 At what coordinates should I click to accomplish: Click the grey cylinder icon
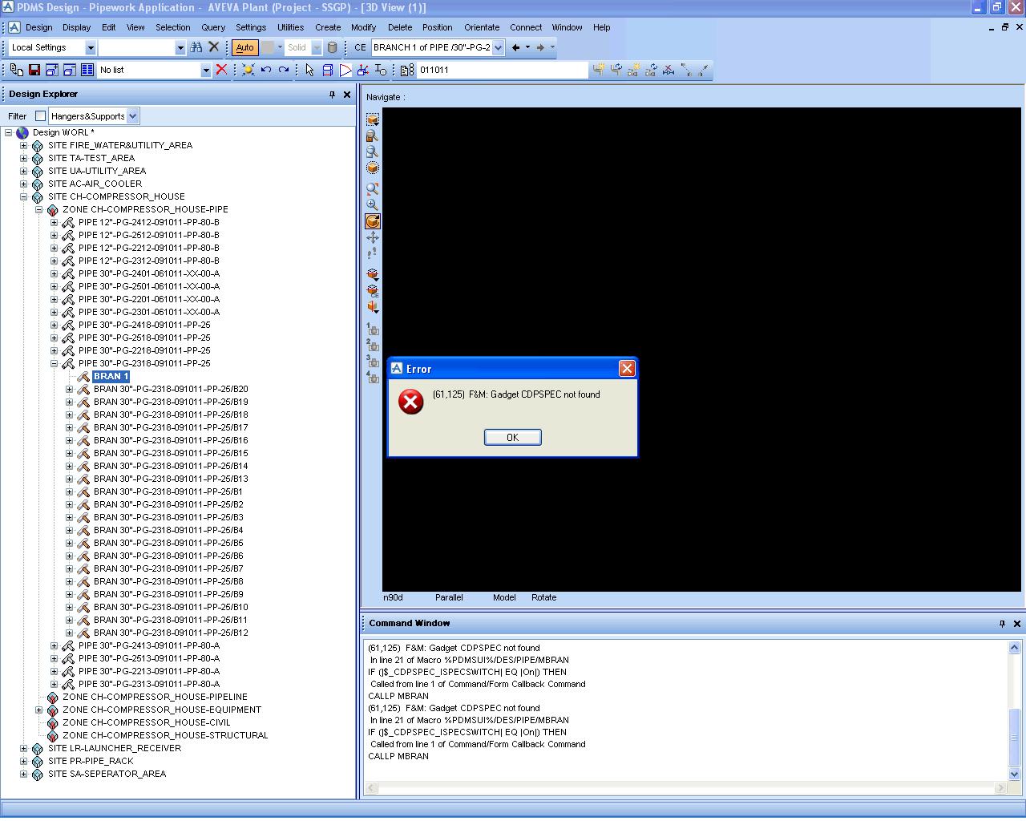(332, 47)
